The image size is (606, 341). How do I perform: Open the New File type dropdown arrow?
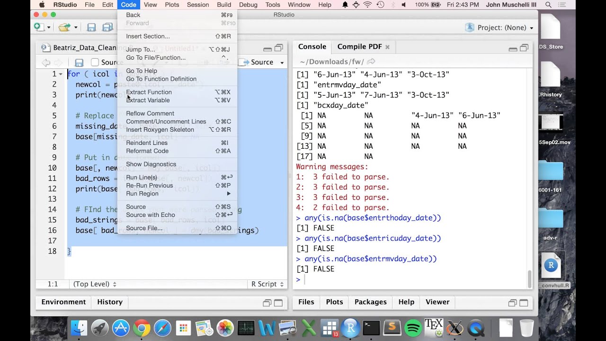(x=49, y=27)
